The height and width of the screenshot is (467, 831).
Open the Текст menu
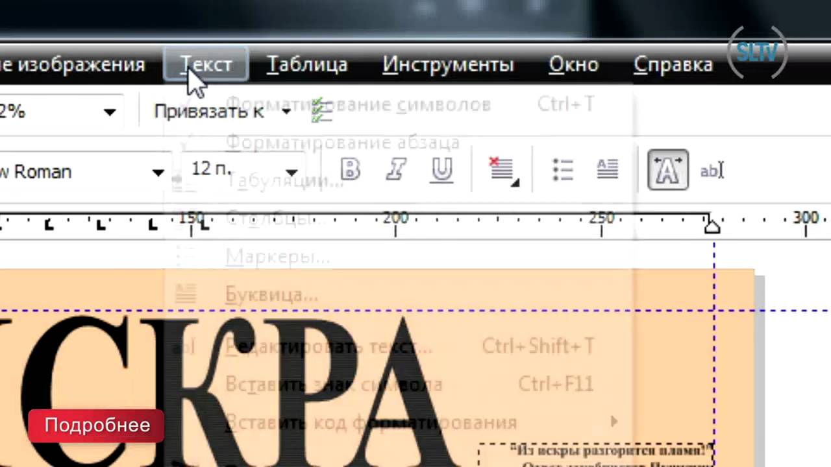coord(206,64)
